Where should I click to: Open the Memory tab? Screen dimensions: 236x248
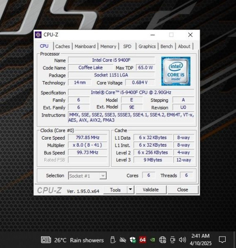[108, 46]
